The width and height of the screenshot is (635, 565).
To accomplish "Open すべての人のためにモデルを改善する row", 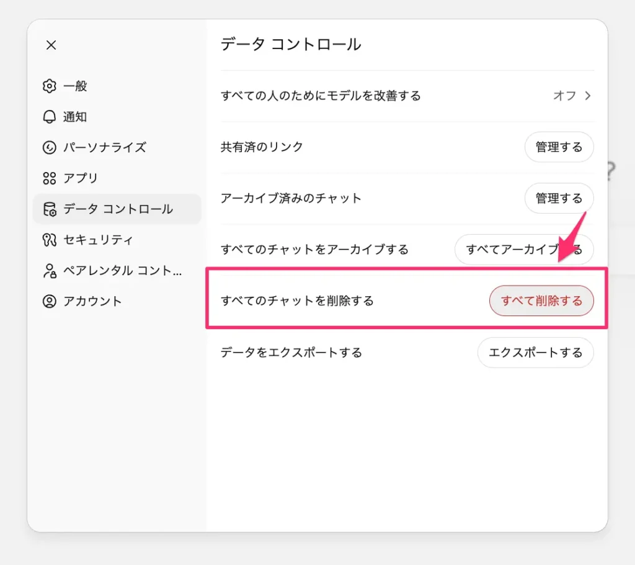I will (321, 96).
